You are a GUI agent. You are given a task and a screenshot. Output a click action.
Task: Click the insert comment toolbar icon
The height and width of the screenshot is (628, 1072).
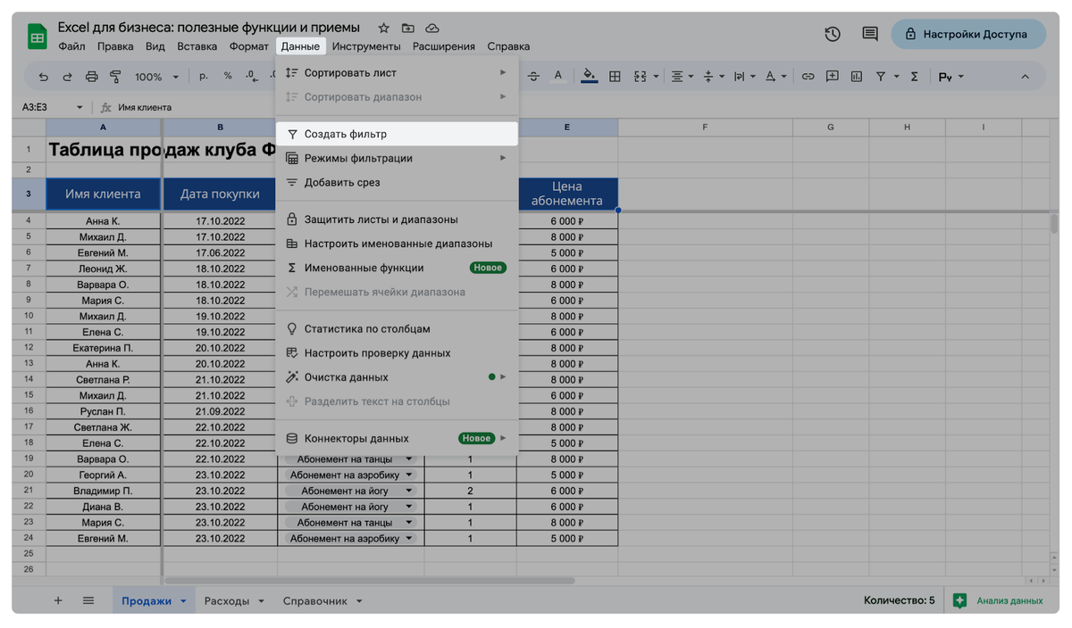(833, 77)
